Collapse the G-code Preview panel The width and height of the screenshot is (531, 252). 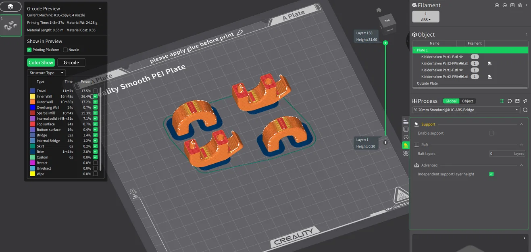[x=100, y=8]
